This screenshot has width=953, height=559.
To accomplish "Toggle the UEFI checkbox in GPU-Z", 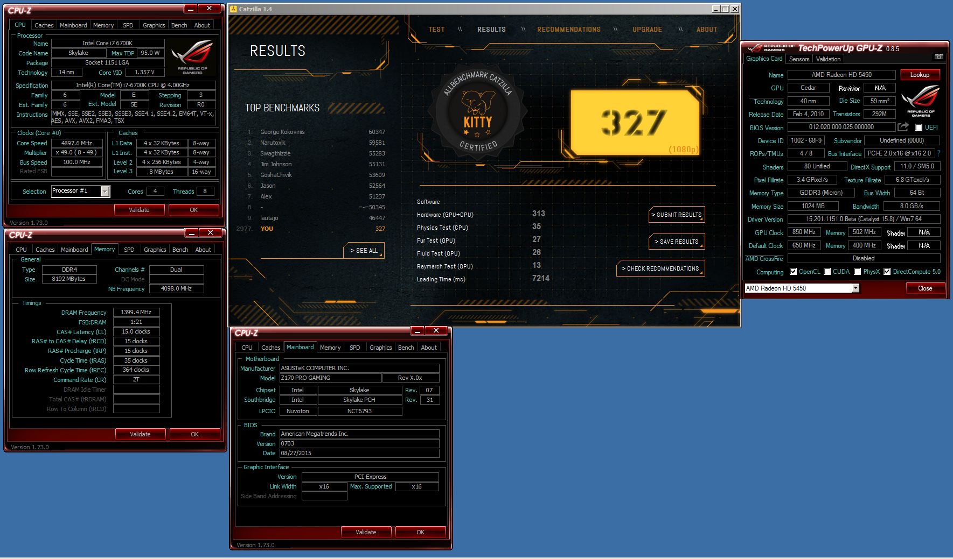I will [919, 128].
